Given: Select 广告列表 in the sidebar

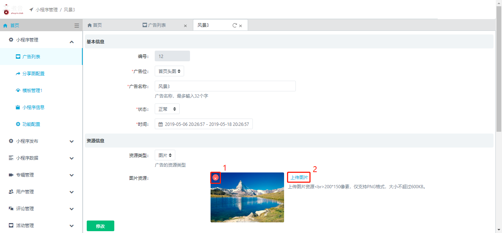Looking at the screenshot, I should [x=31, y=57].
